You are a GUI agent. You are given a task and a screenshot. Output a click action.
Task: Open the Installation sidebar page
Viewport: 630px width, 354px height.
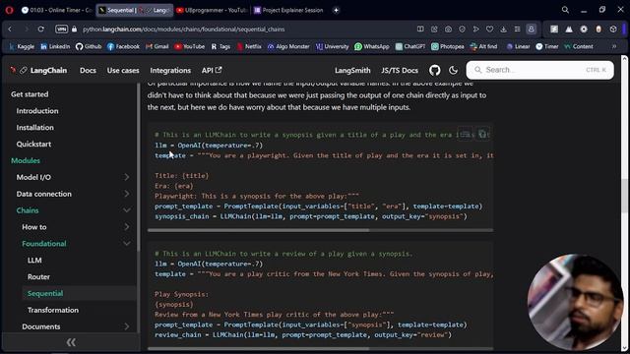click(x=35, y=128)
